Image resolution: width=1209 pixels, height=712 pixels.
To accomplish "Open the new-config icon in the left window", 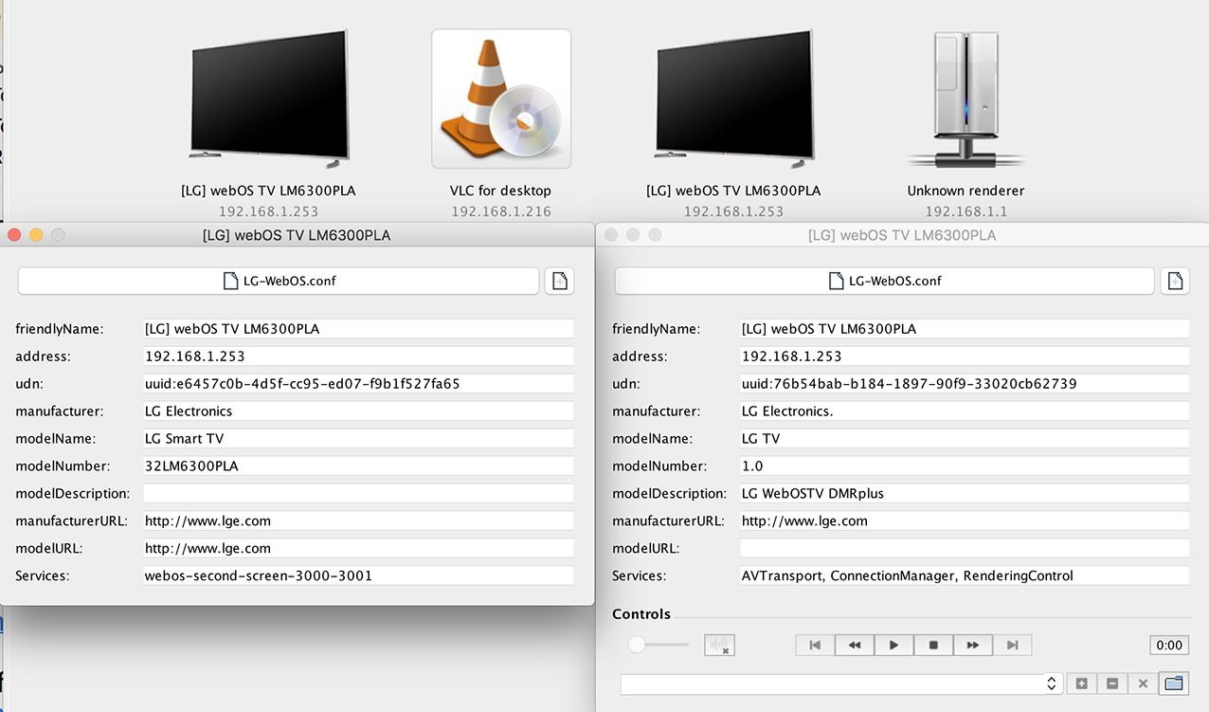I will [x=559, y=281].
